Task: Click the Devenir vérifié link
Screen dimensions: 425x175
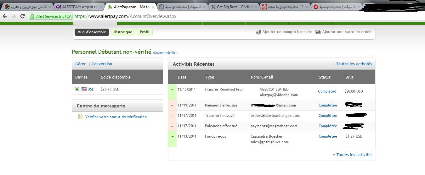Action: pyautogui.click(x=165, y=53)
